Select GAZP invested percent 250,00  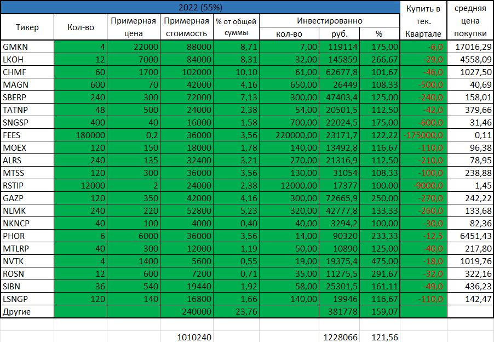coord(380,198)
